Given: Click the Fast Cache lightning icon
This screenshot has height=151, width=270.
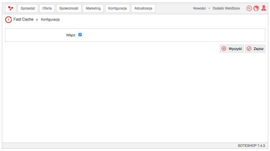Looking at the screenshot, I should coord(8,20).
